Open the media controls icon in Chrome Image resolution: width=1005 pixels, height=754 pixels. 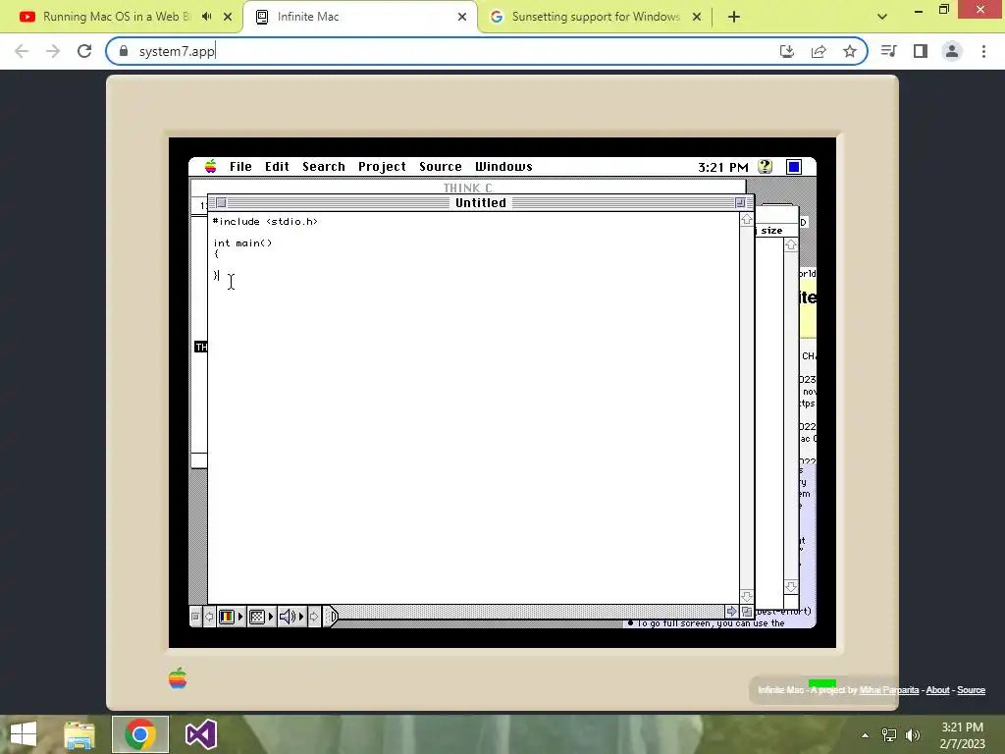click(x=888, y=51)
